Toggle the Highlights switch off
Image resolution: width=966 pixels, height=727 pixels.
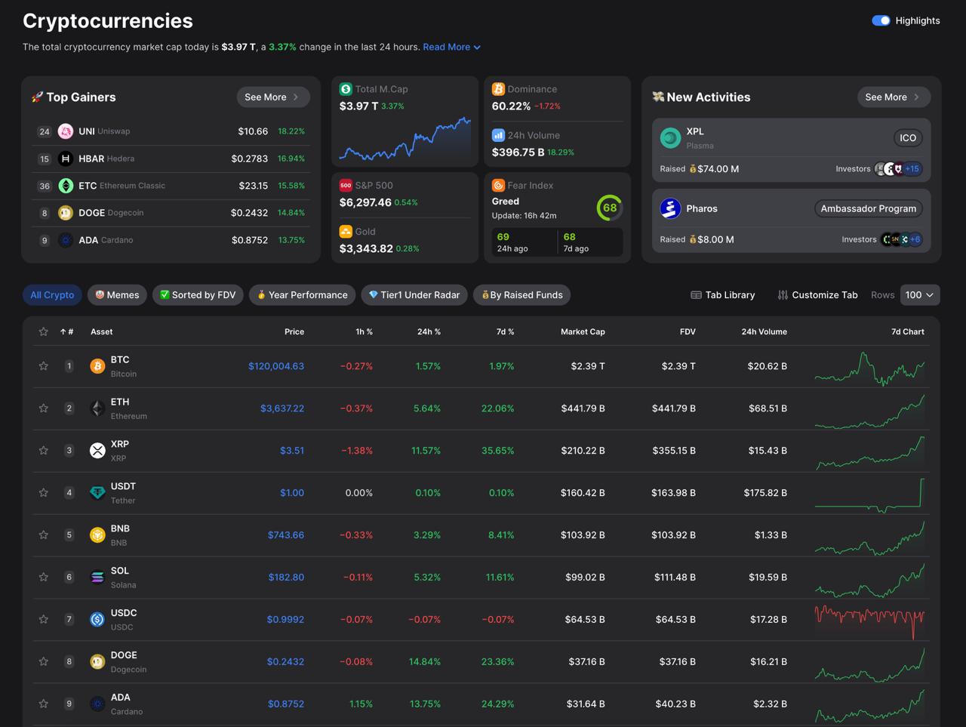point(881,20)
